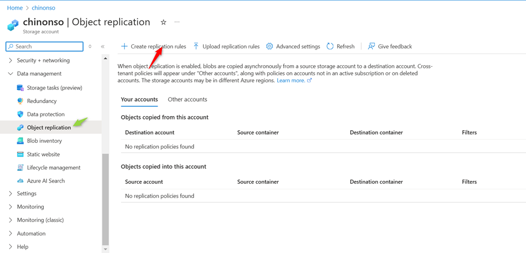Click the Storage account subtitle text
The width and height of the screenshot is (526, 253).
point(40,32)
